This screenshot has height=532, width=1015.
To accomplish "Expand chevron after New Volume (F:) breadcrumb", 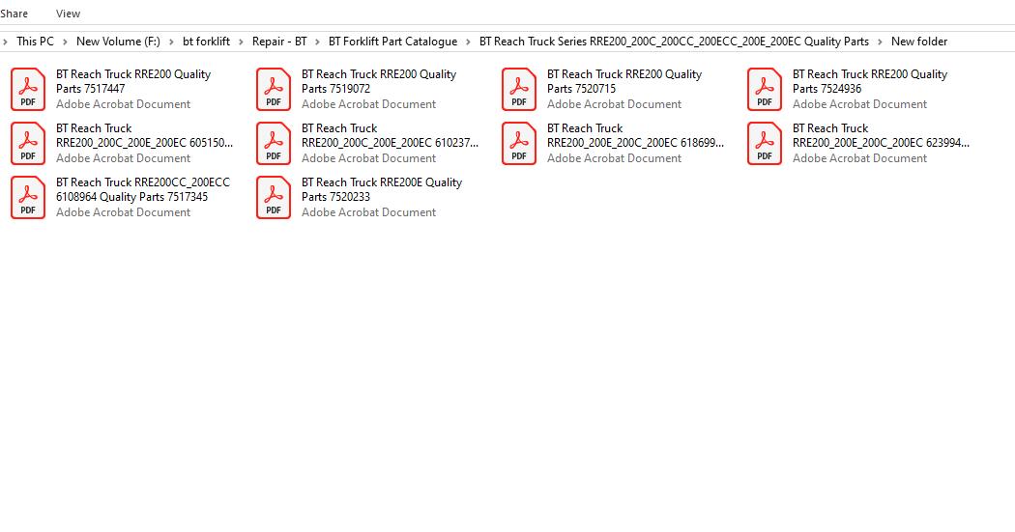I will coord(171,42).
